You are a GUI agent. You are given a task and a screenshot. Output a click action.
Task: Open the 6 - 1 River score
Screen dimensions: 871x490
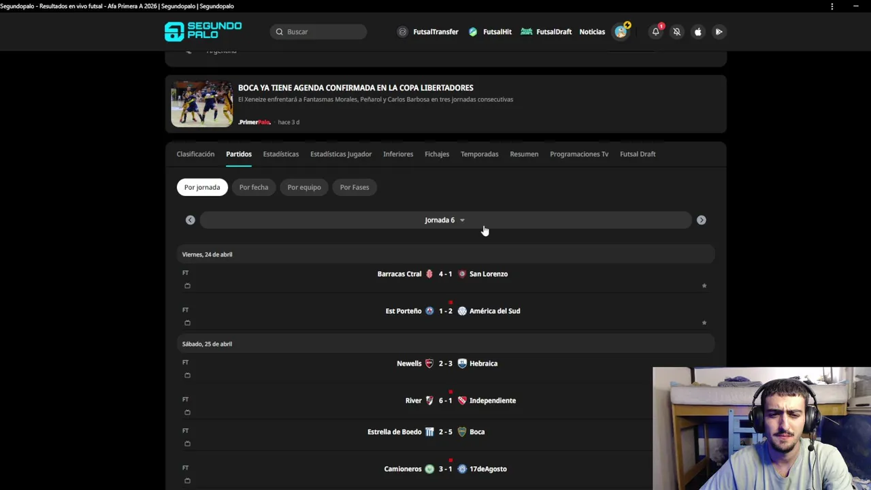[x=446, y=401]
